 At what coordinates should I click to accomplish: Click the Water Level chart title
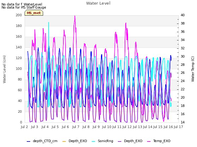coord(98,3)
